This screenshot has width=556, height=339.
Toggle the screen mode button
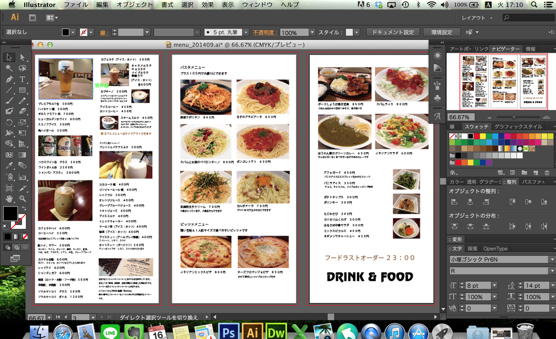(x=15, y=258)
